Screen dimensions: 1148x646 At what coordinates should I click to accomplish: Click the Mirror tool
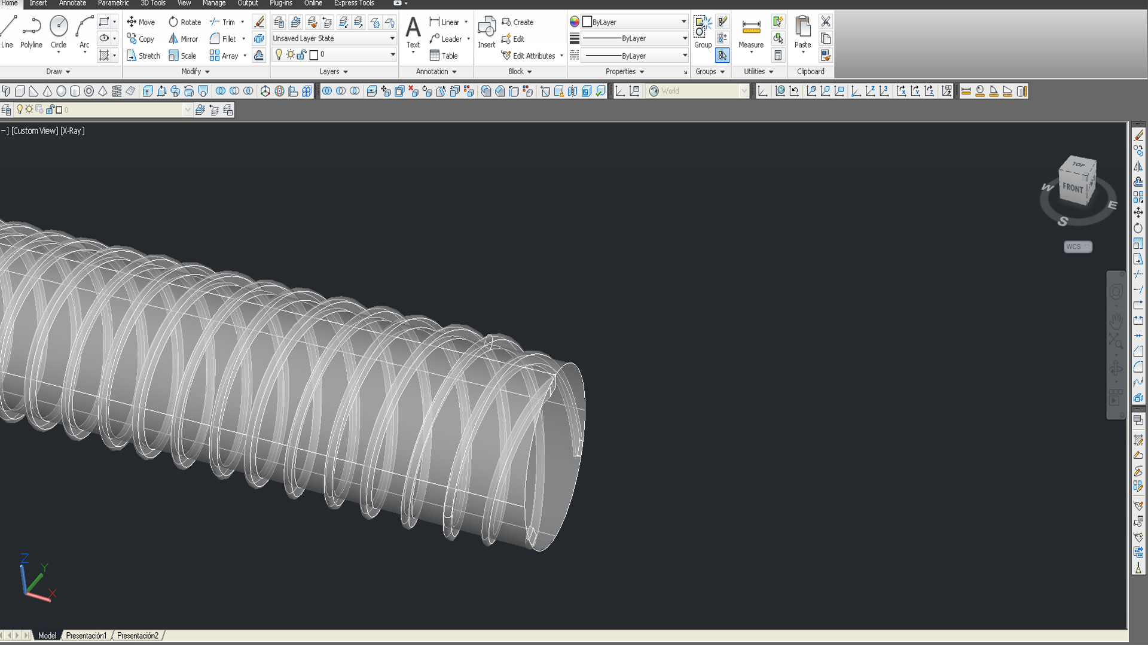pyautogui.click(x=183, y=39)
